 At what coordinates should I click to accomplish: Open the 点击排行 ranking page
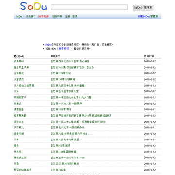pyautogui.click(x=31, y=16)
